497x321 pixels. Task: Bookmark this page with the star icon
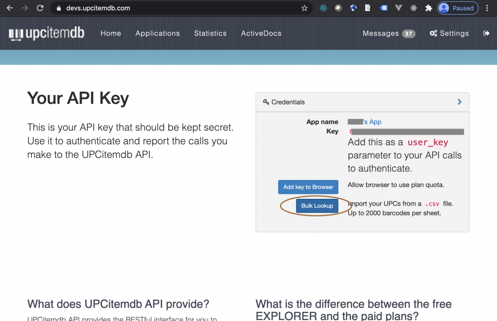pyautogui.click(x=305, y=8)
